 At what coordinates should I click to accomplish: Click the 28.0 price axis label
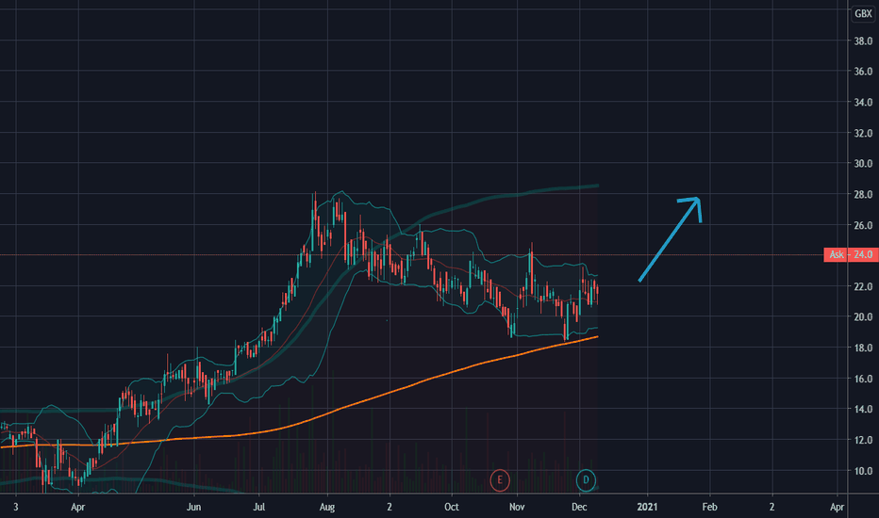coord(863,195)
